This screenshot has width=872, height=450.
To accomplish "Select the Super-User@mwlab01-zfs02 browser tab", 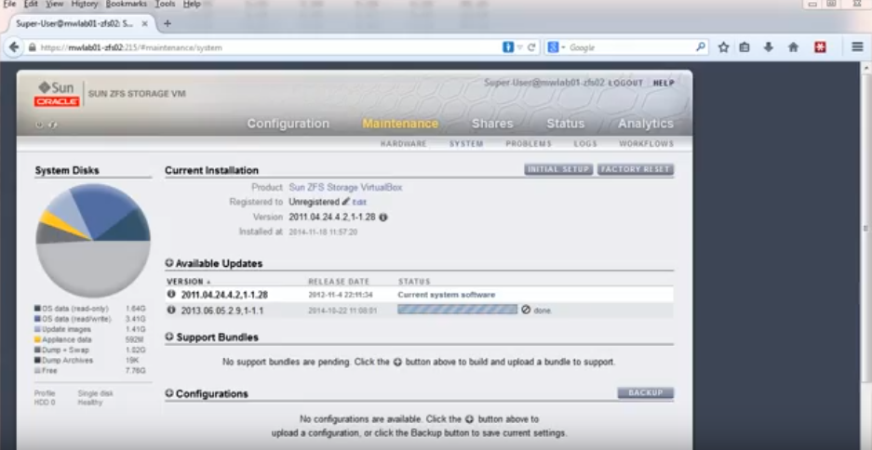I will click(x=74, y=23).
